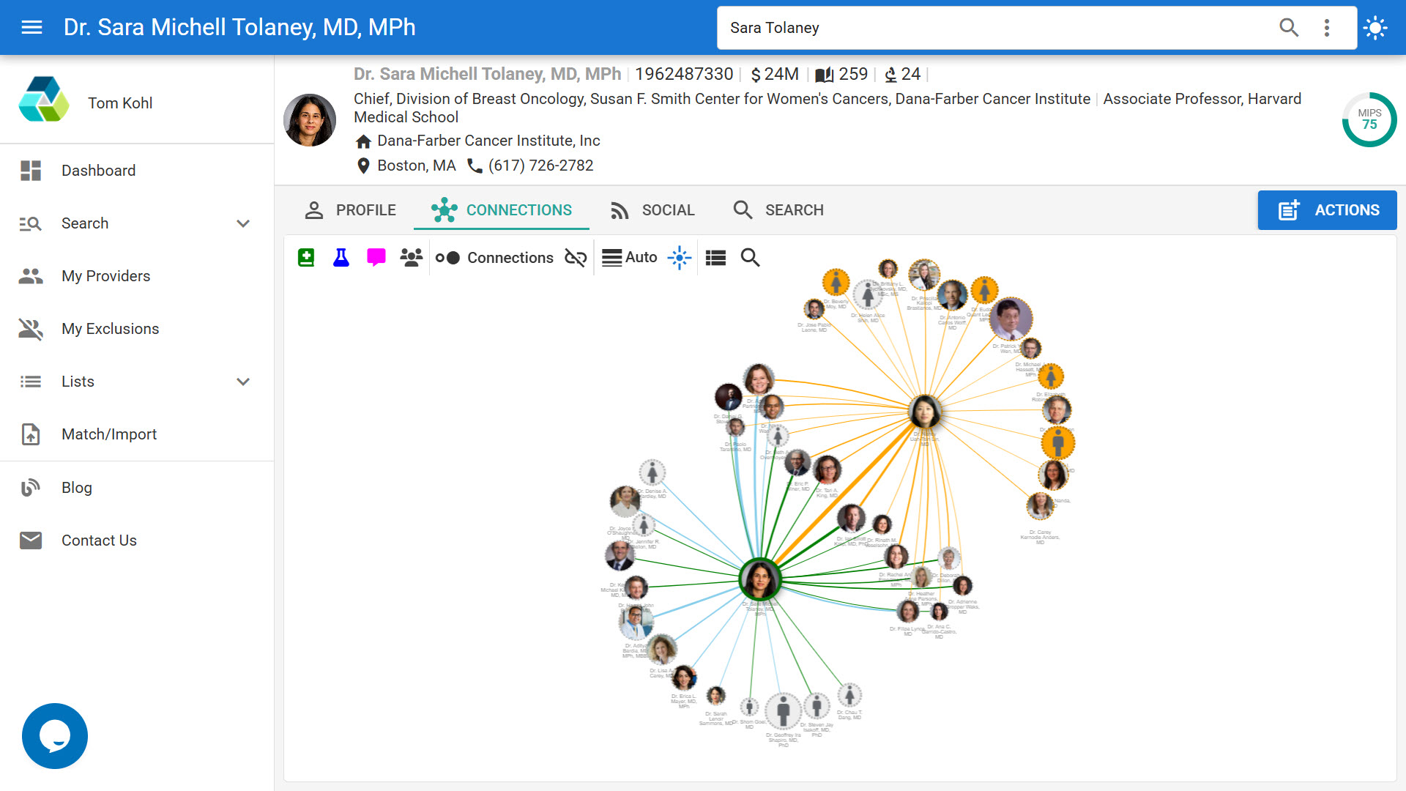This screenshot has width=1406, height=791.
Task: Toggle the broken link unlinked icon
Action: (x=576, y=258)
